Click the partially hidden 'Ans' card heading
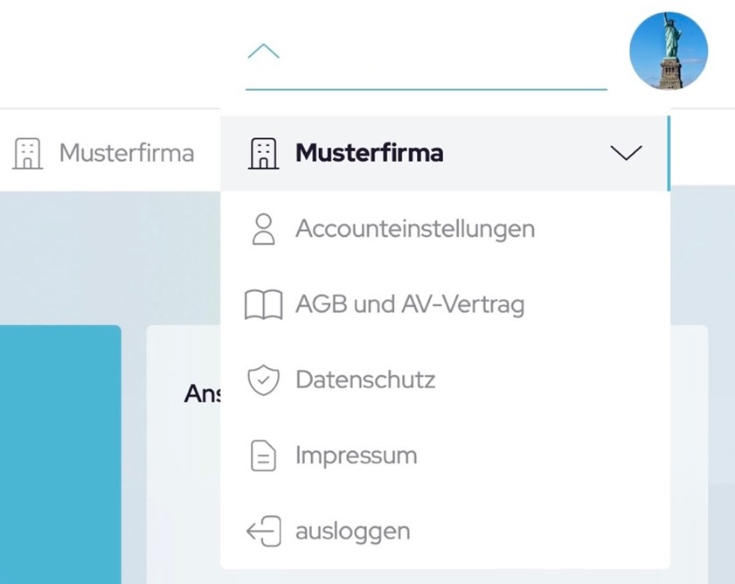Image resolution: width=735 pixels, height=584 pixels. [201, 394]
